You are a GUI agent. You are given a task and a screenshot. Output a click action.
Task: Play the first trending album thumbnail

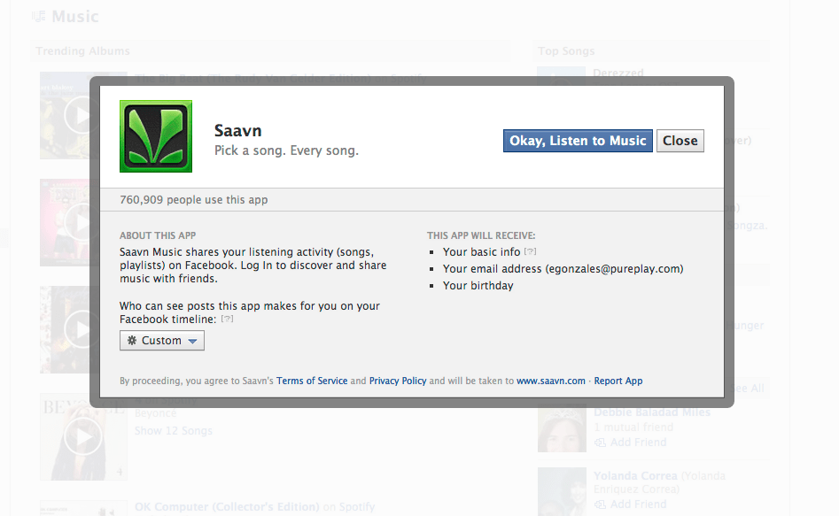(x=82, y=115)
